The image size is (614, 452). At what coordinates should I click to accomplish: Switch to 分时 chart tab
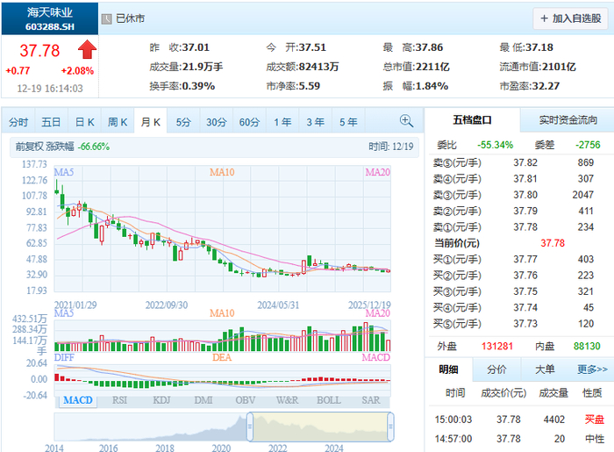tap(18, 122)
